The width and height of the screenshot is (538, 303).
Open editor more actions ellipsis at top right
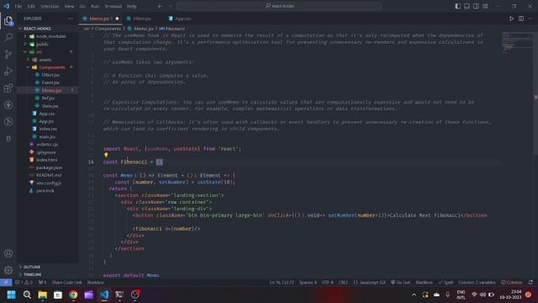point(530,19)
